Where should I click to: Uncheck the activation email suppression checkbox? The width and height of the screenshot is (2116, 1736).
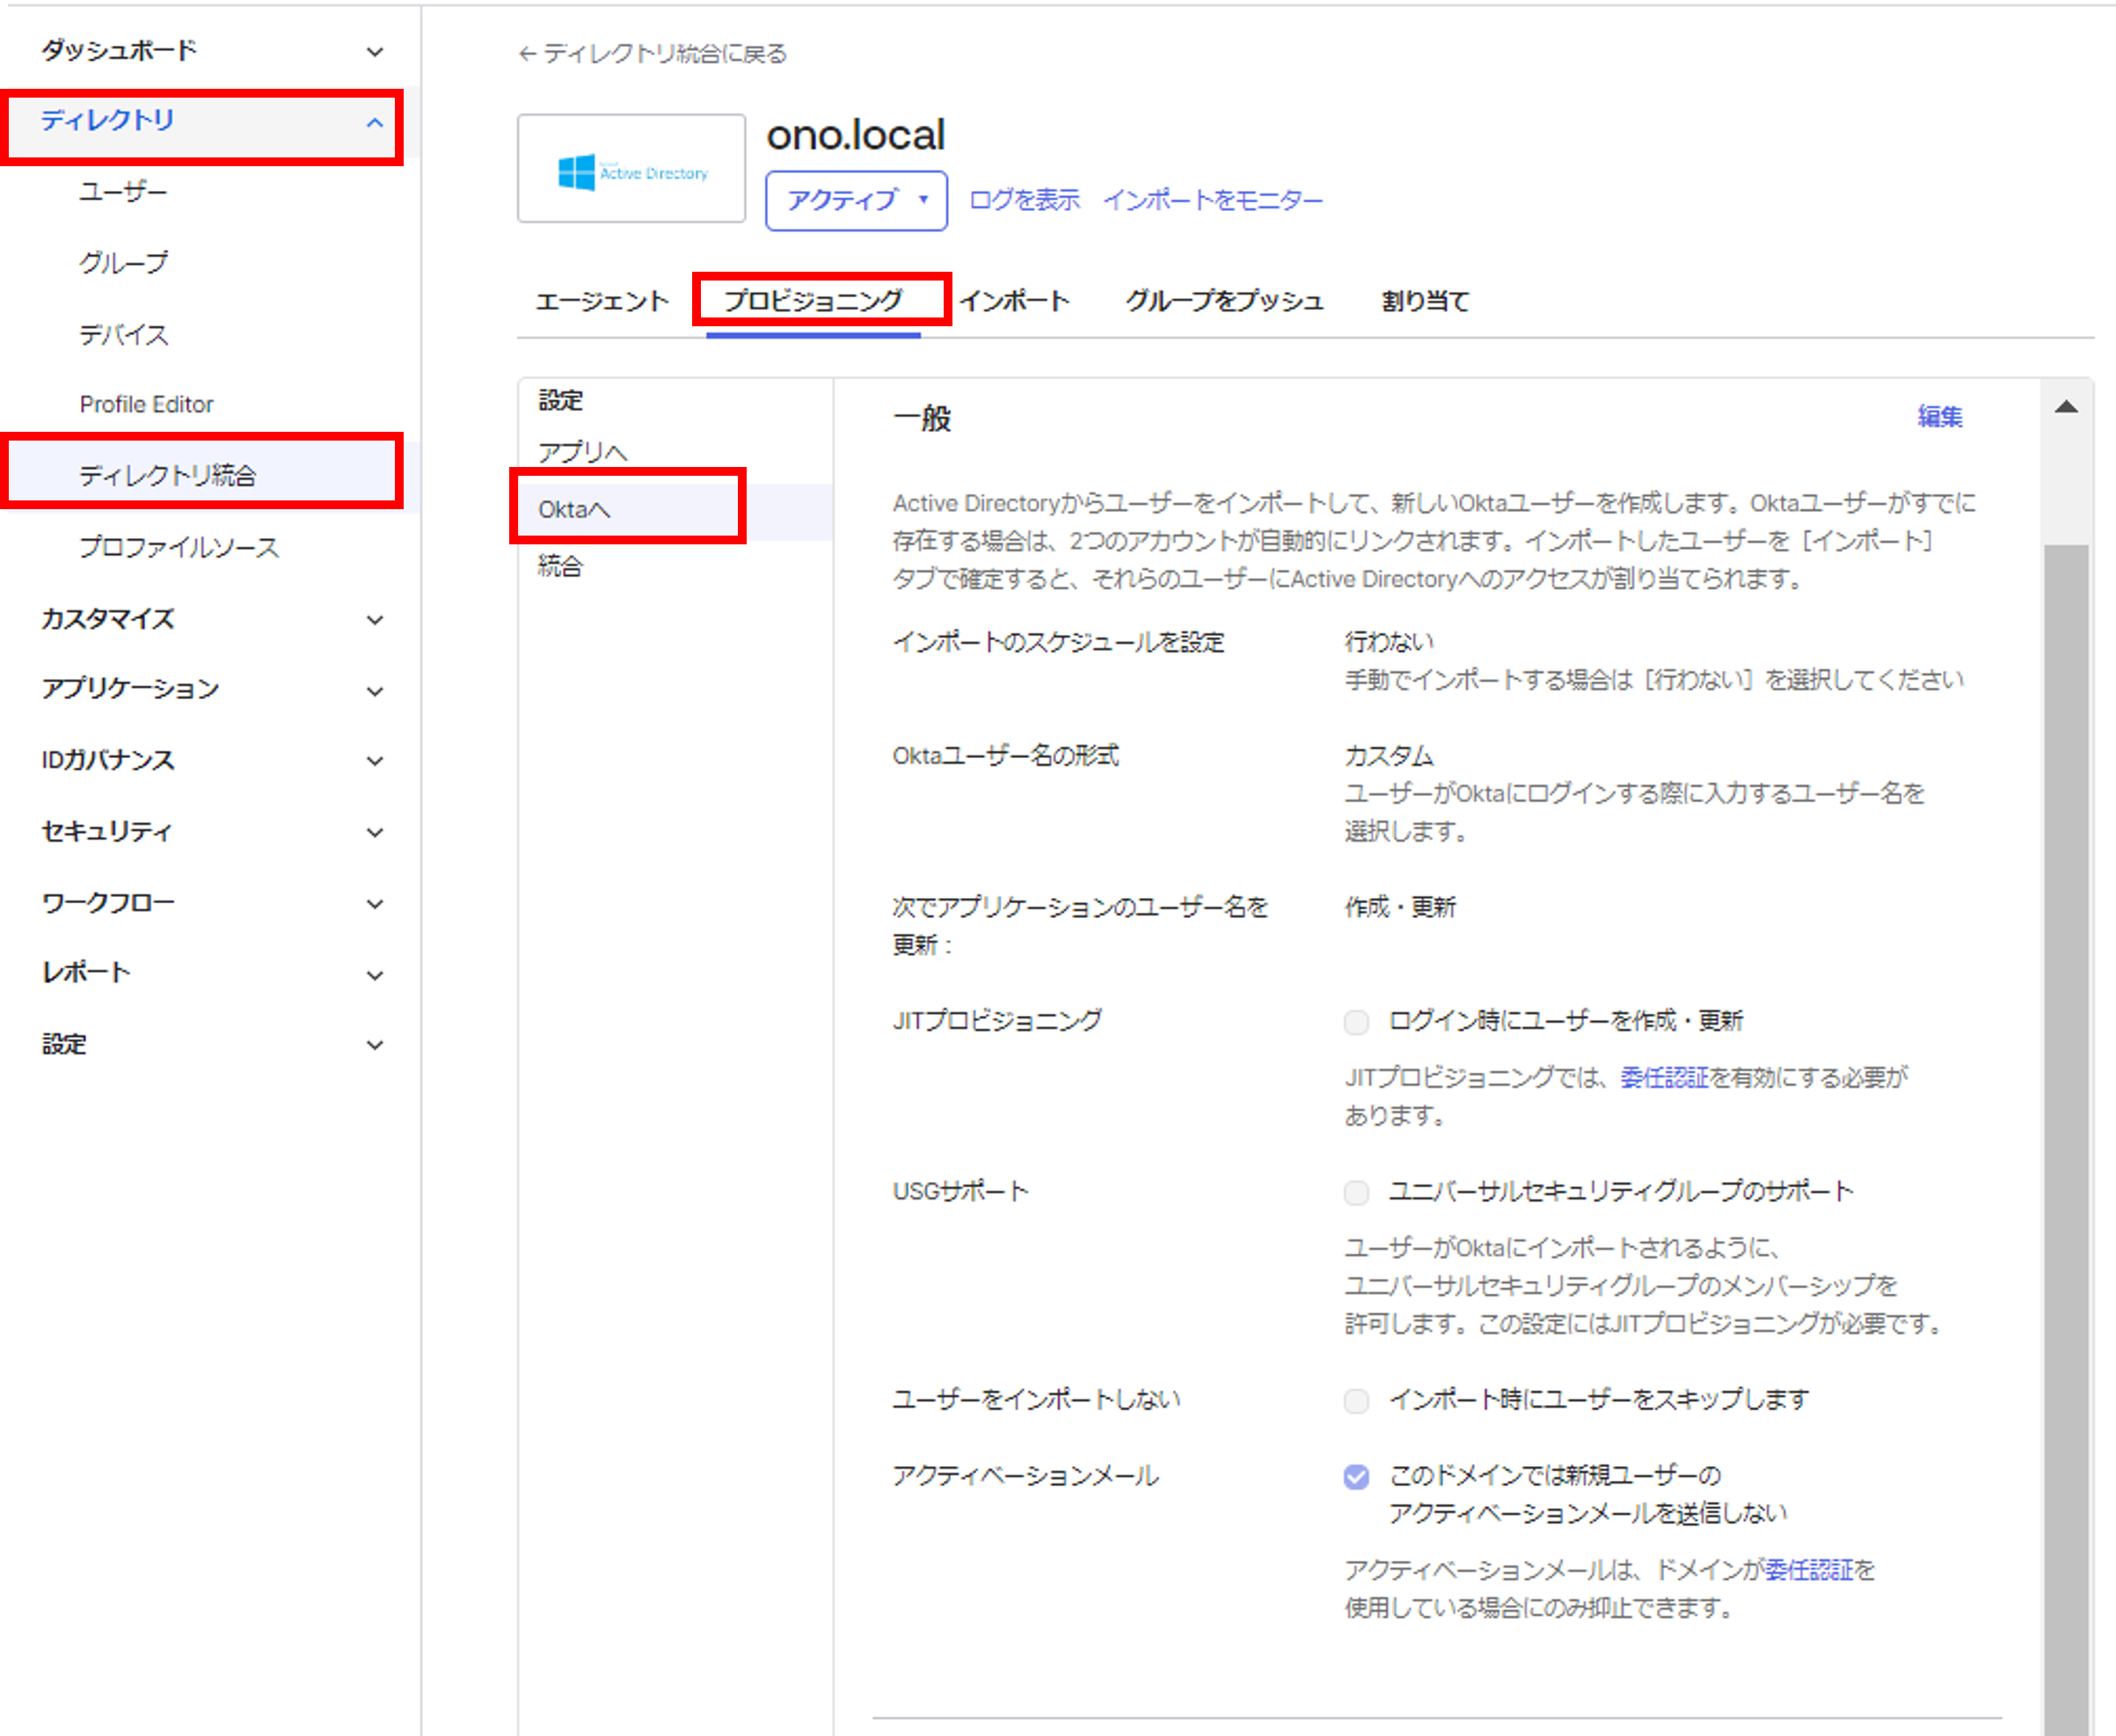point(1356,1476)
